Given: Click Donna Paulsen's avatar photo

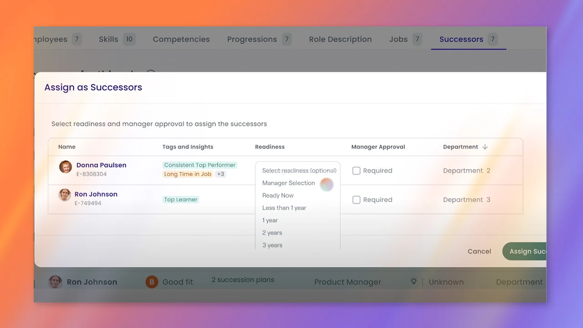Looking at the screenshot, I should (x=66, y=167).
